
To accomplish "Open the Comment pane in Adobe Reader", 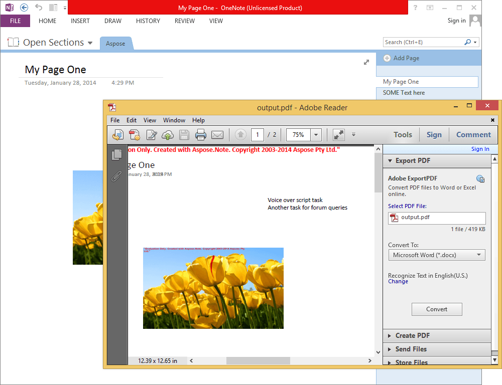I will point(473,135).
